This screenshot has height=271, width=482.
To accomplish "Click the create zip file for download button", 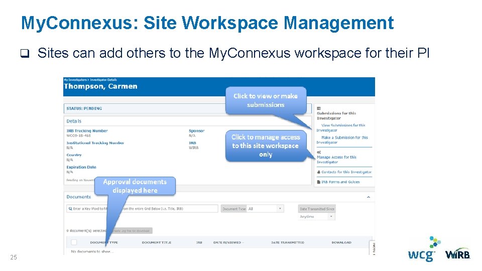I will click(x=131, y=230).
